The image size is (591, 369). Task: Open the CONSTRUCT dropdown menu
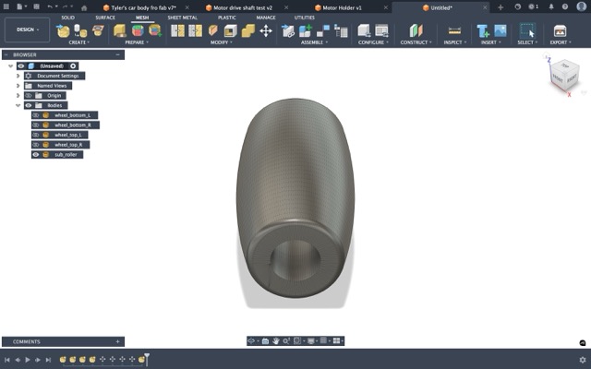coord(416,42)
